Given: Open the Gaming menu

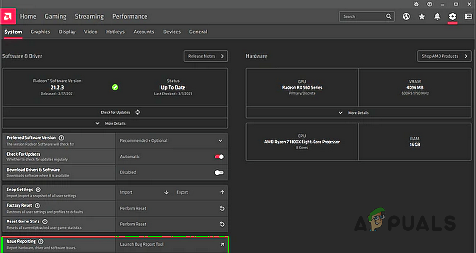Looking at the screenshot, I should click(55, 17).
